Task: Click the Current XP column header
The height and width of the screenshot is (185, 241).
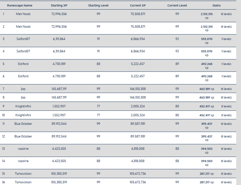Action: click(x=138, y=6)
